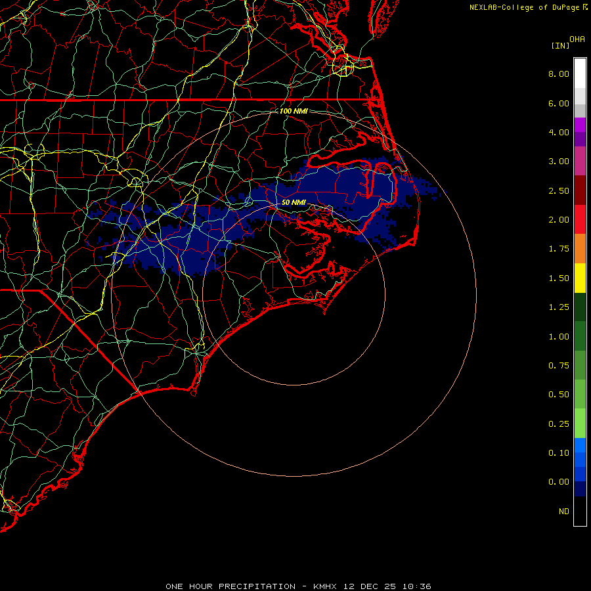Pick the maroon legend swatch

pyautogui.click(x=580, y=190)
